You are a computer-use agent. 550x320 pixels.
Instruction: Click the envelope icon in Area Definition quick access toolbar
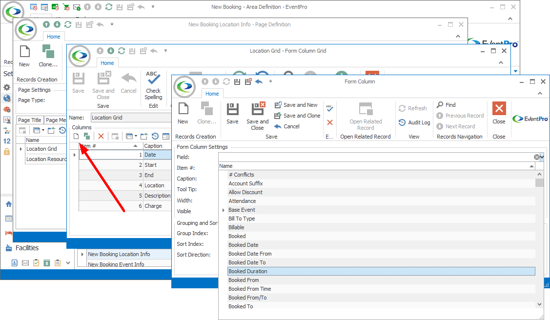tap(77, 7)
